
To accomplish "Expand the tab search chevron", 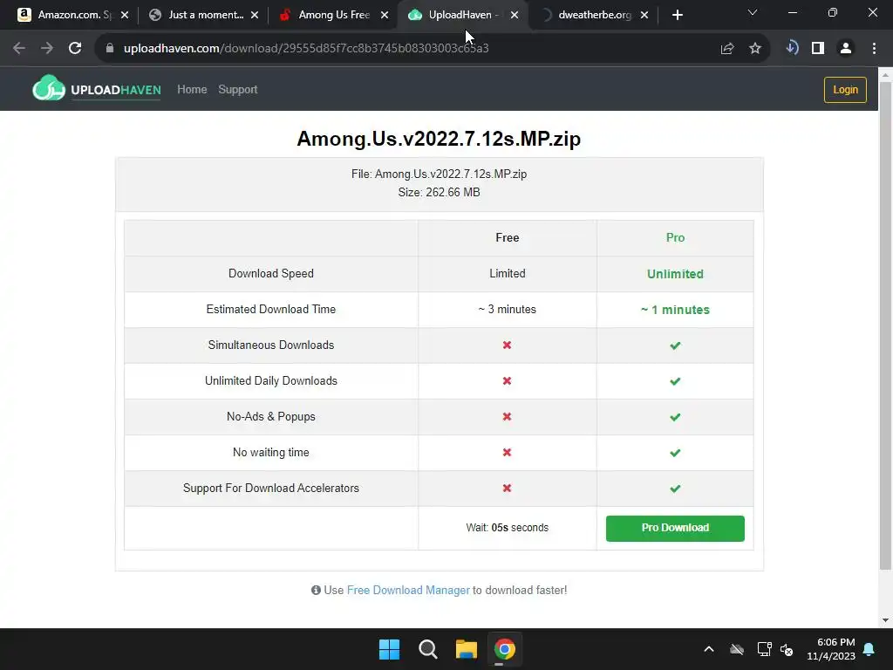I will (753, 12).
